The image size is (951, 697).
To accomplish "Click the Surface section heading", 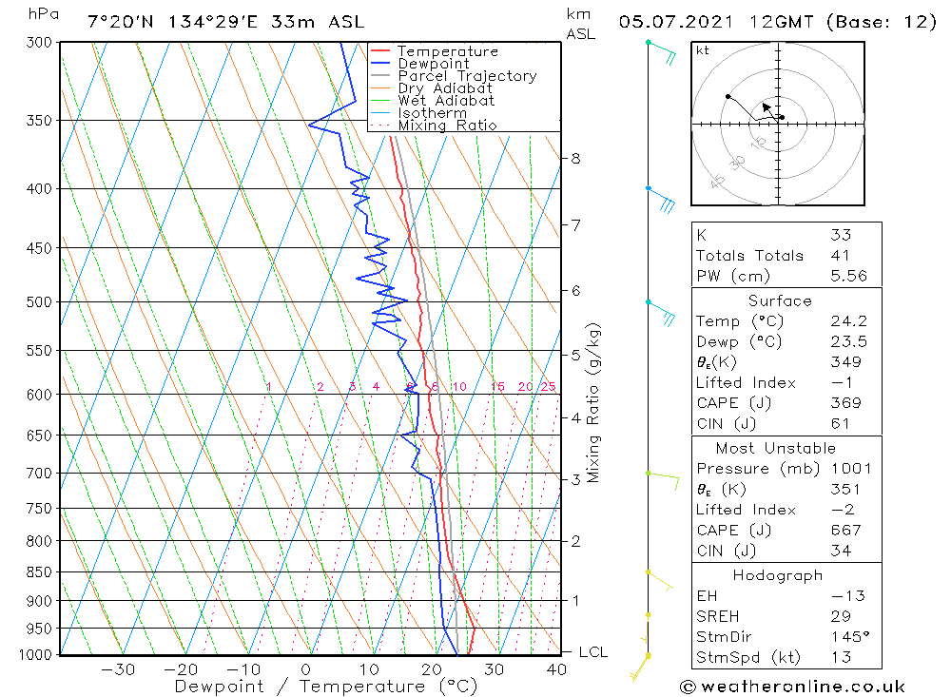I will tap(780, 300).
